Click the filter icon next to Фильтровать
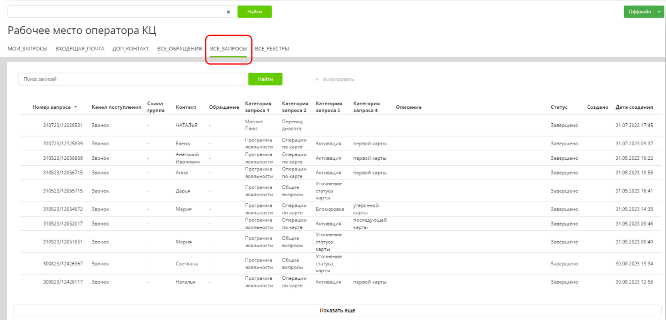 pyautogui.click(x=317, y=79)
